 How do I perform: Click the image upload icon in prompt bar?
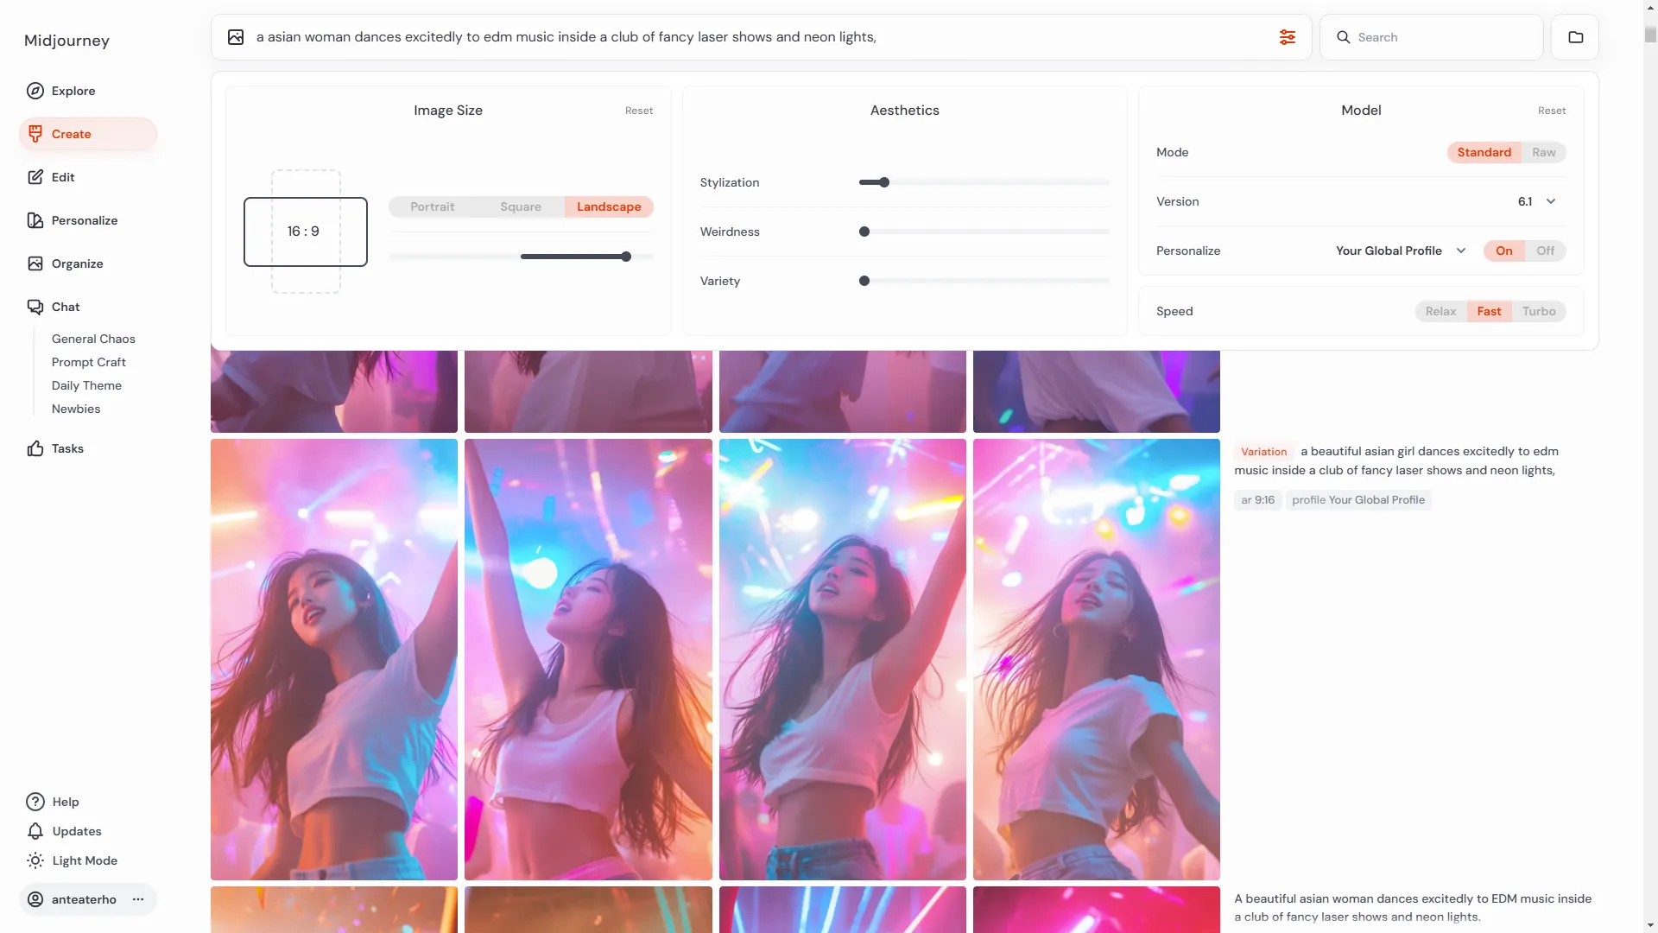point(236,37)
